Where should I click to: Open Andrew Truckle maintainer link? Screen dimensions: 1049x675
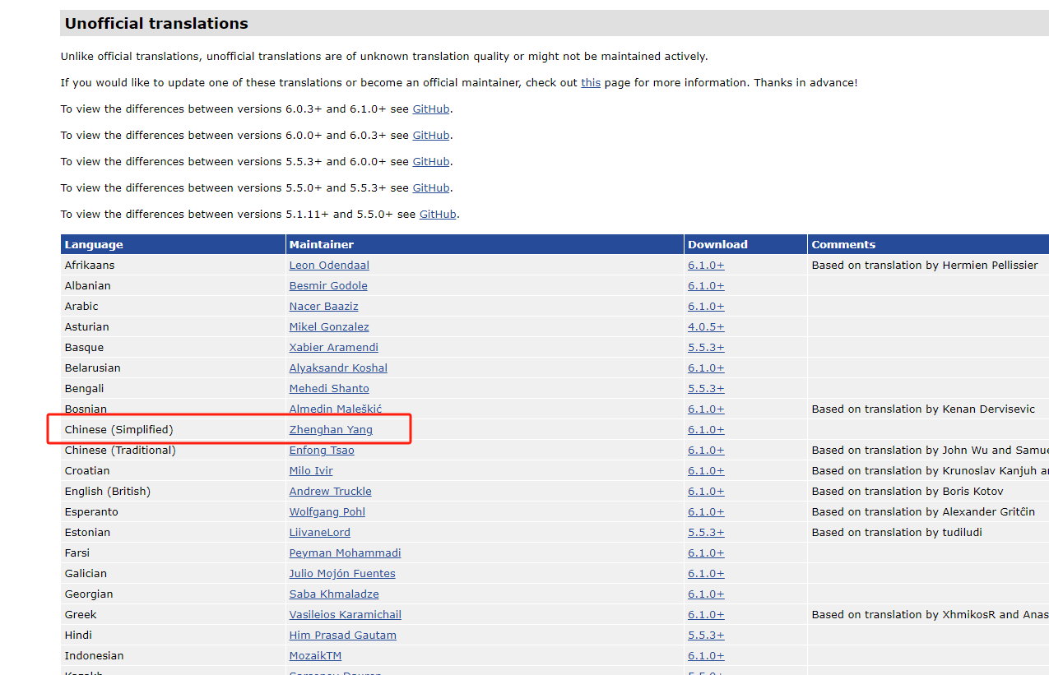(330, 492)
